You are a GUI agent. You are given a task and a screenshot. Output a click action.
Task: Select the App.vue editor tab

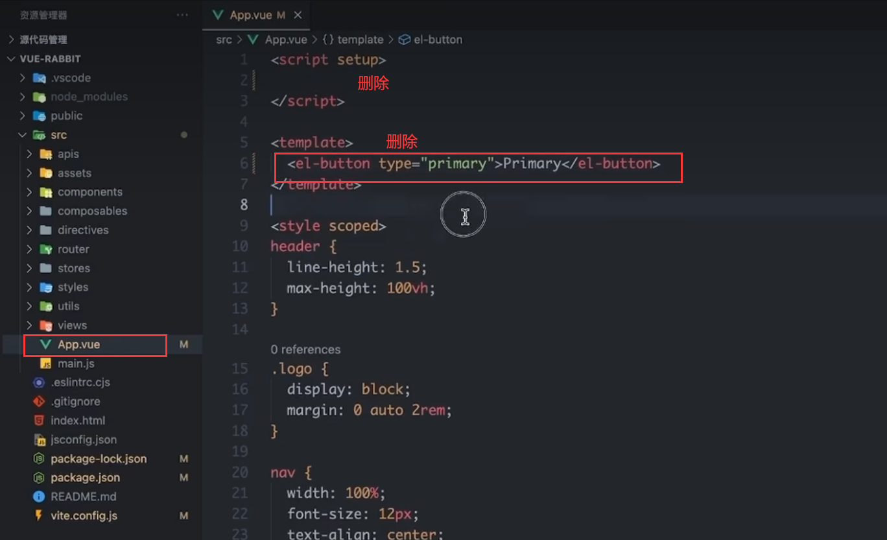[253, 14]
